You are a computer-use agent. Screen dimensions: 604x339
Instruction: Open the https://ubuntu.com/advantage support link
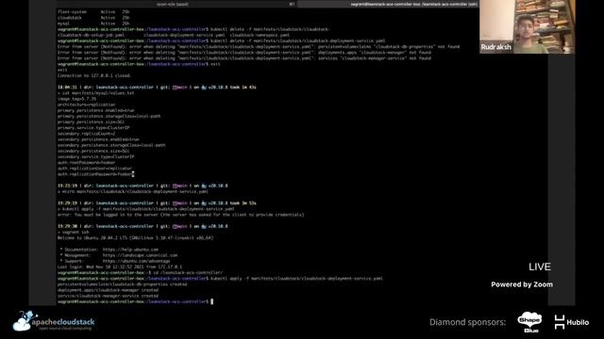pyautogui.click(x=136, y=261)
